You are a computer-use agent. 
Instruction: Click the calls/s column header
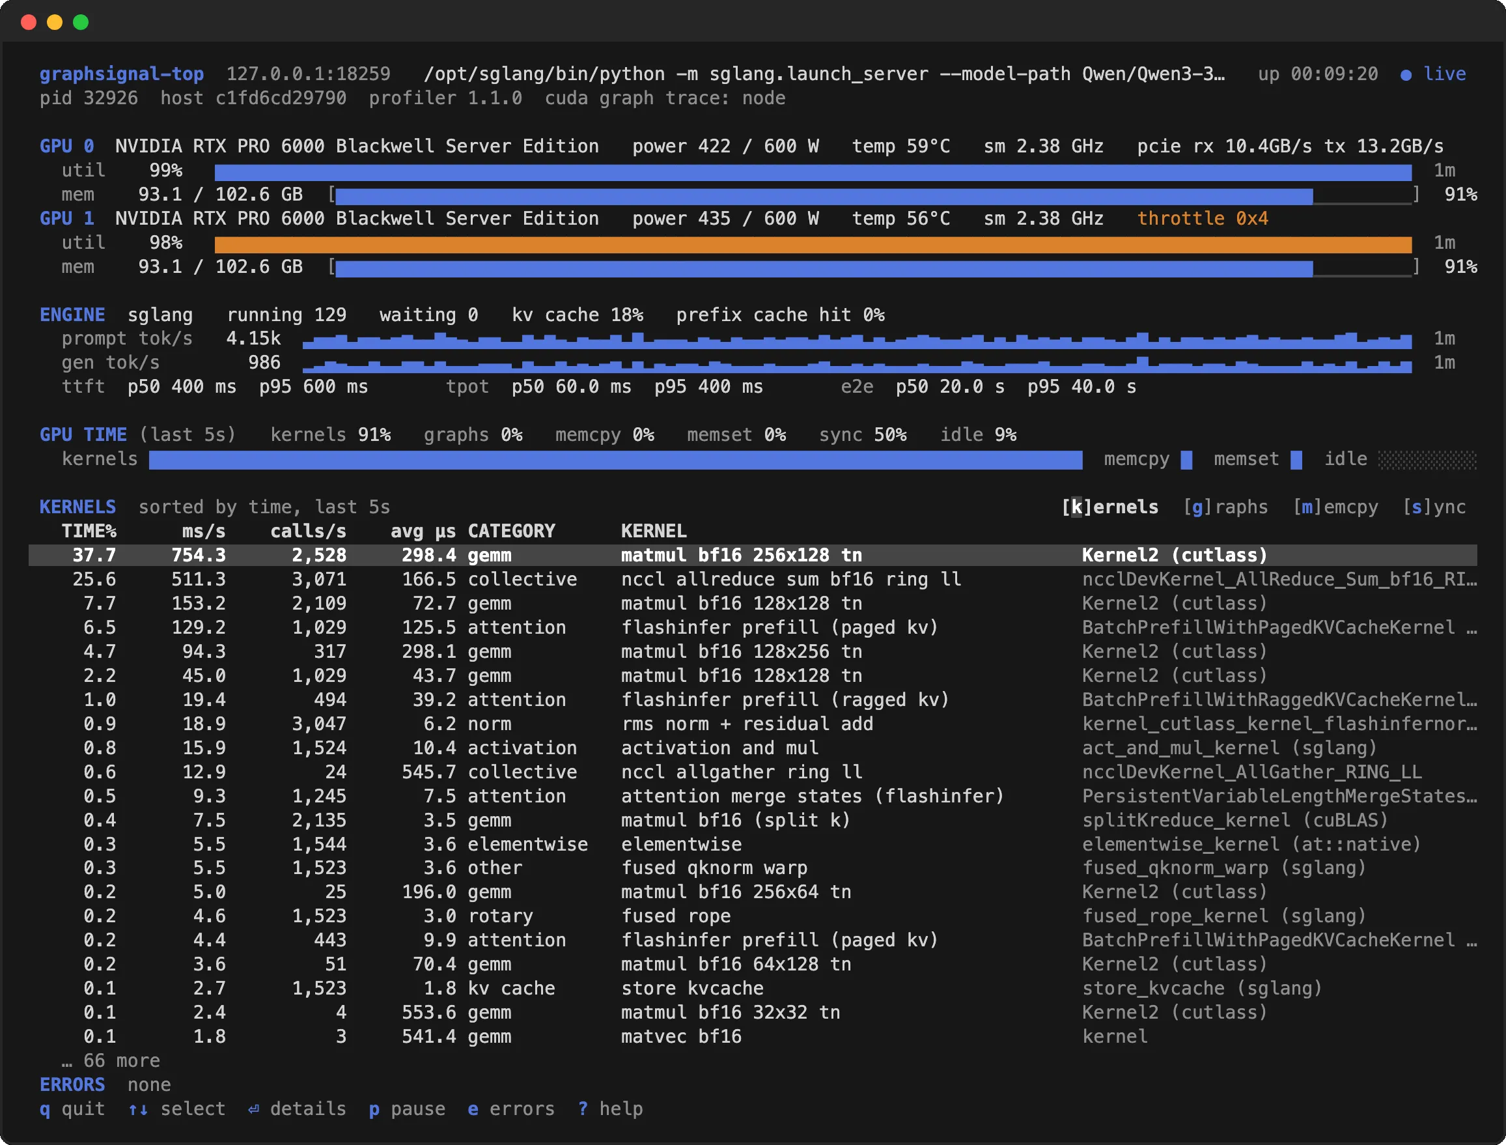(308, 531)
